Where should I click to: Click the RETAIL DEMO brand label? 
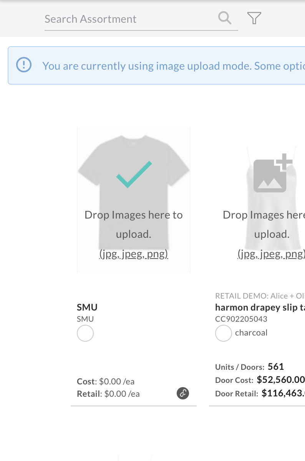(260, 296)
